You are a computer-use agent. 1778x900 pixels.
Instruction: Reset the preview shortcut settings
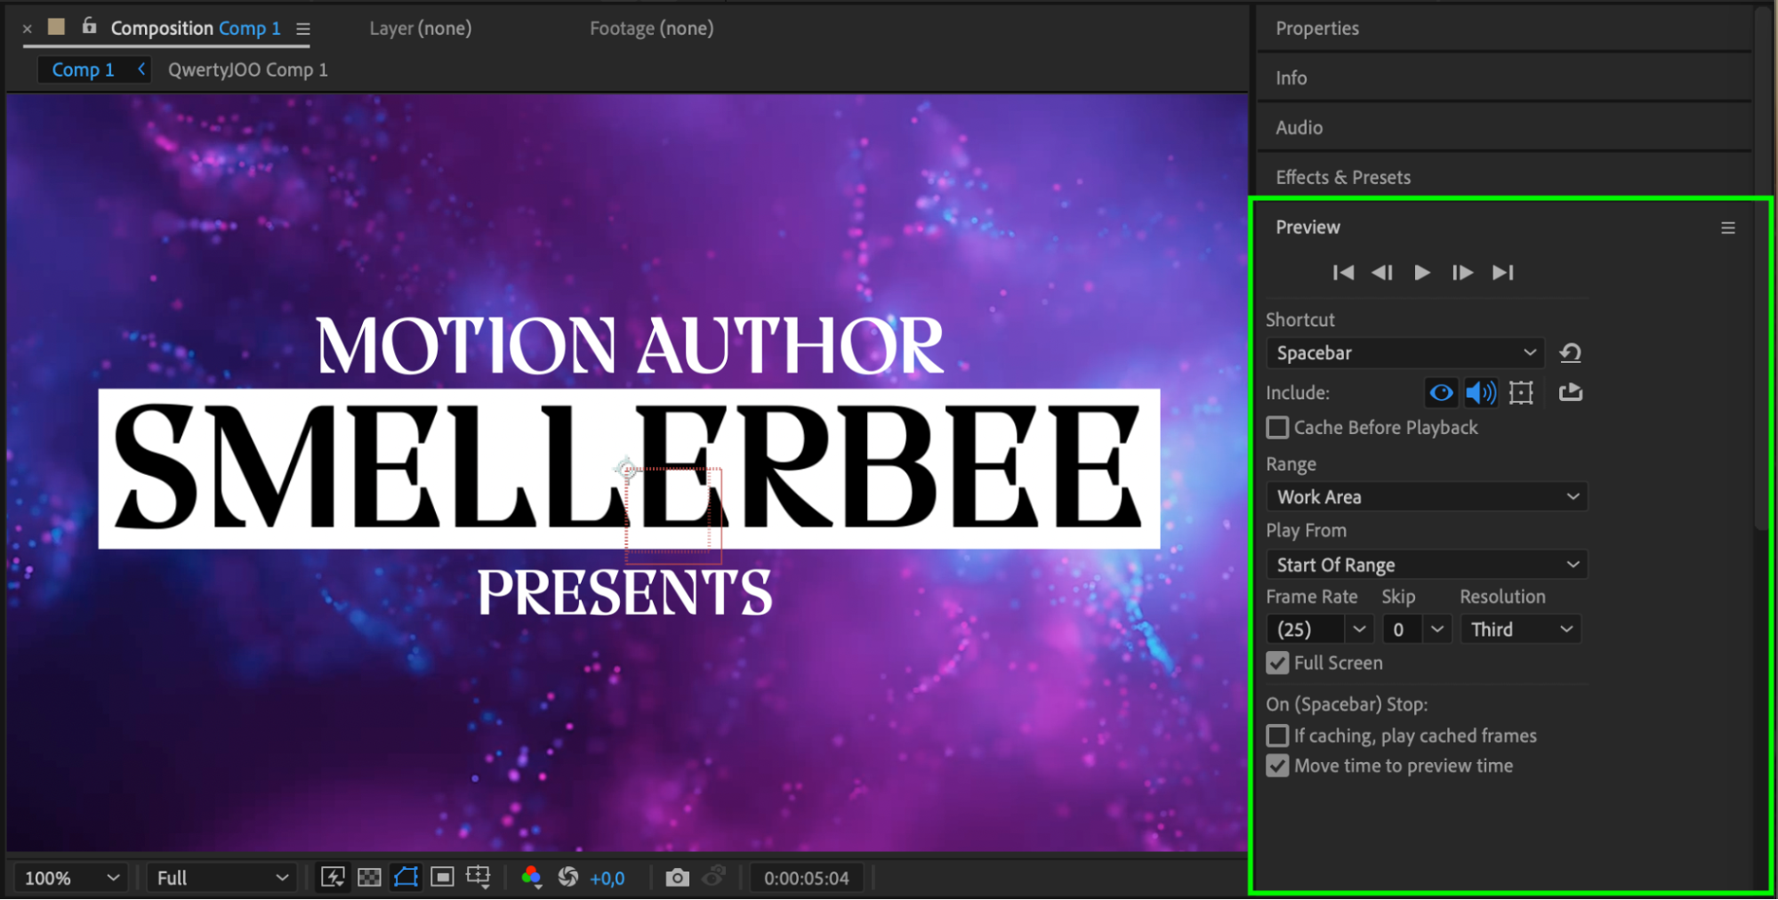(x=1570, y=353)
